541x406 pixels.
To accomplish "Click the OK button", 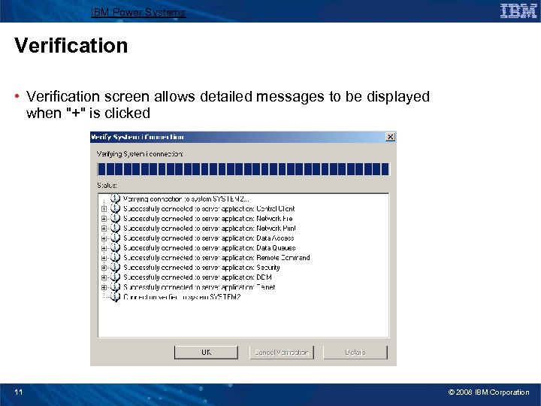I will [x=206, y=353].
